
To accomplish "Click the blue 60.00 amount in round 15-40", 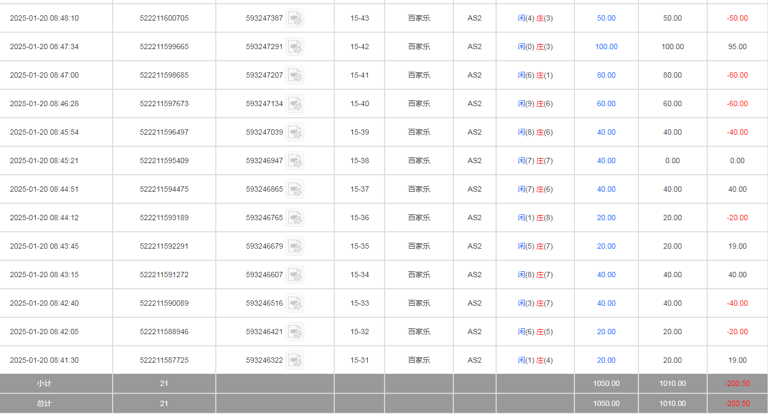I will point(606,104).
